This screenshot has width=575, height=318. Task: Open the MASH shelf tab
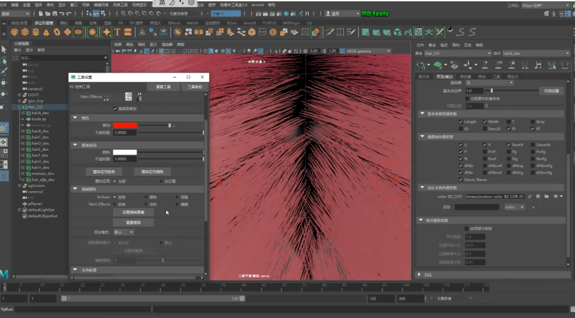pos(192,23)
